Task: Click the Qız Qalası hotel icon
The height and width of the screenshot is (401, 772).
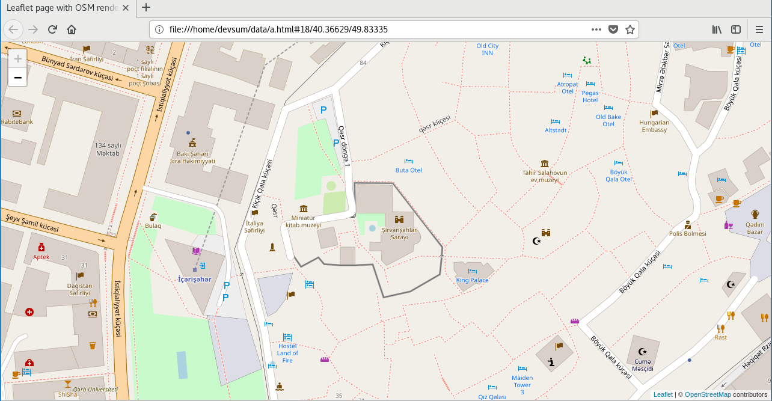Action: click(x=492, y=387)
